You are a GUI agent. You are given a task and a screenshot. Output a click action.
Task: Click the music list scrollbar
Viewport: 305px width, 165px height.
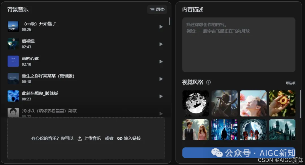(x=170, y=21)
